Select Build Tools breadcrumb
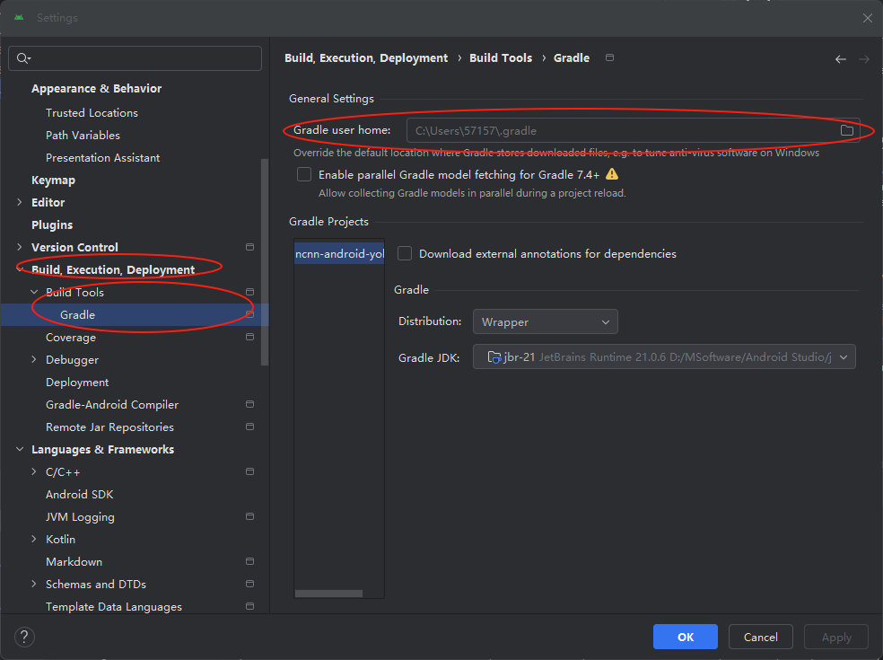Image resolution: width=883 pixels, height=660 pixels. (501, 58)
